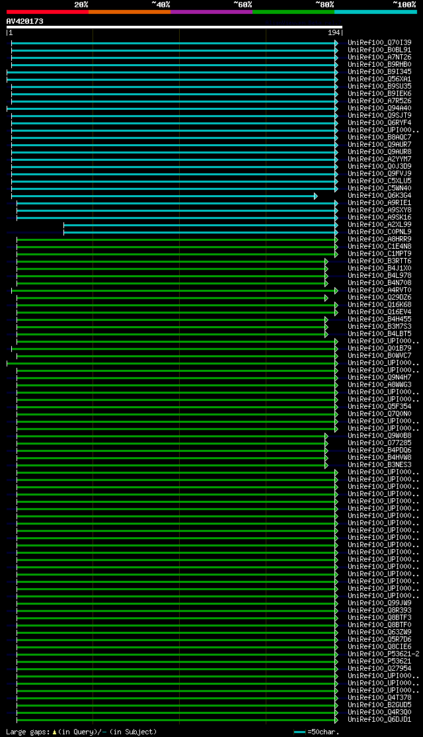Open hit UniRef100_B9I345

[x=379, y=72]
